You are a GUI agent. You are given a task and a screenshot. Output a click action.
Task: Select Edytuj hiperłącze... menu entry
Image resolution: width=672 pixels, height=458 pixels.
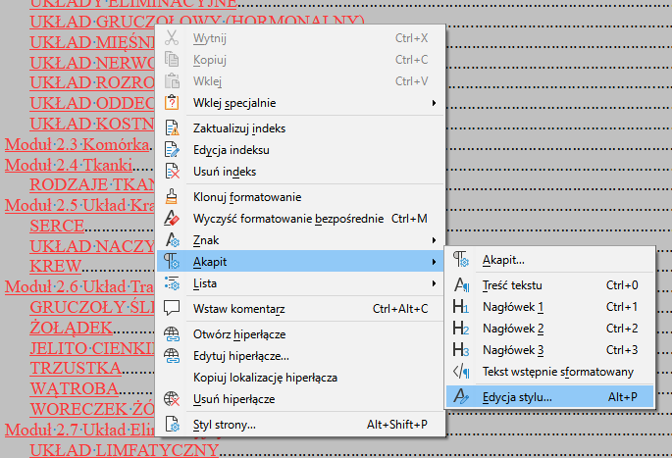pyautogui.click(x=300, y=356)
